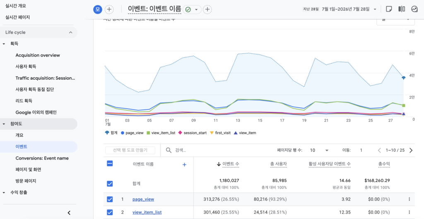
Task: Open Traffic acquisition: Session report
Action: pyautogui.click(x=45, y=78)
